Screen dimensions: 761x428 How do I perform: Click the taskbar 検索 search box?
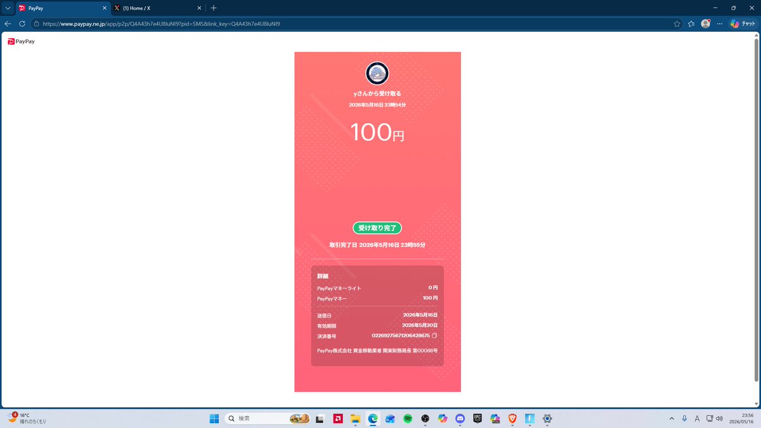[x=268, y=418]
